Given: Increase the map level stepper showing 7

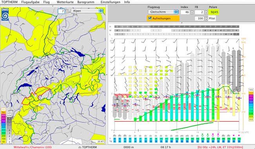Looking at the screenshot, I should click(67, 10).
